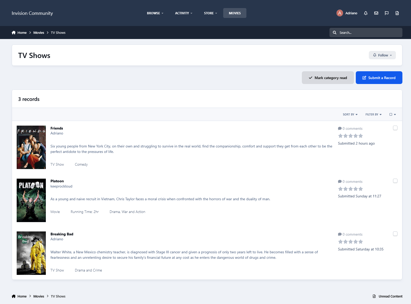411x304 pixels.
Task: Tick the Platoon record checkbox
Action: click(x=395, y=181)
